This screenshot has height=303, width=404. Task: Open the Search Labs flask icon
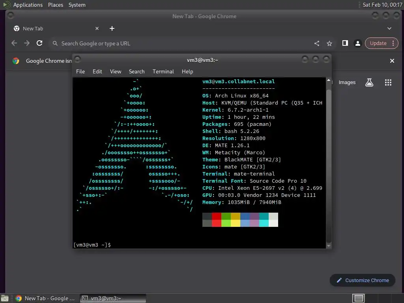click(369, 82)
